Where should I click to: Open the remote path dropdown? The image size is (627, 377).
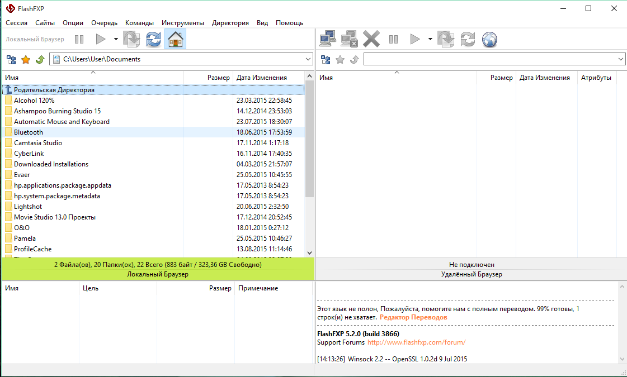pos(621,59)
